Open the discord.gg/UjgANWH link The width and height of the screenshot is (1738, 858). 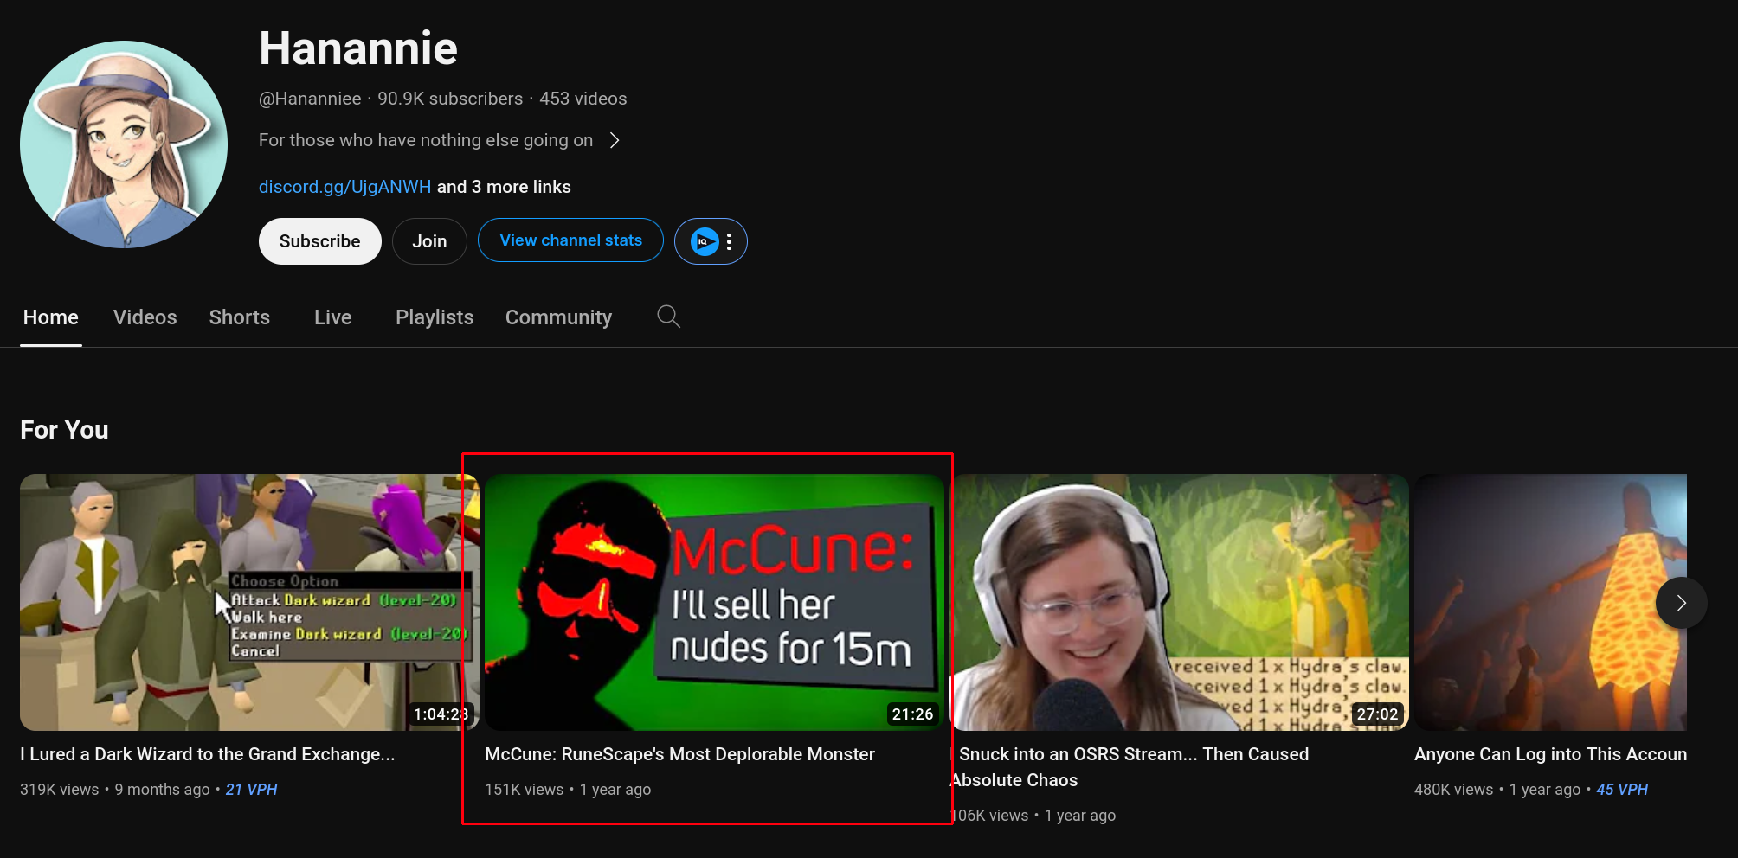click(344, 187)
